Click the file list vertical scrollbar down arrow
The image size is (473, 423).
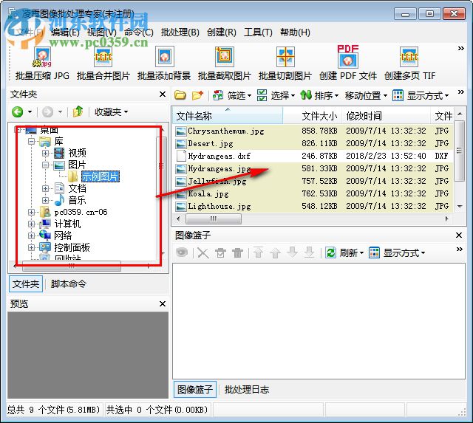click(460, 207)
